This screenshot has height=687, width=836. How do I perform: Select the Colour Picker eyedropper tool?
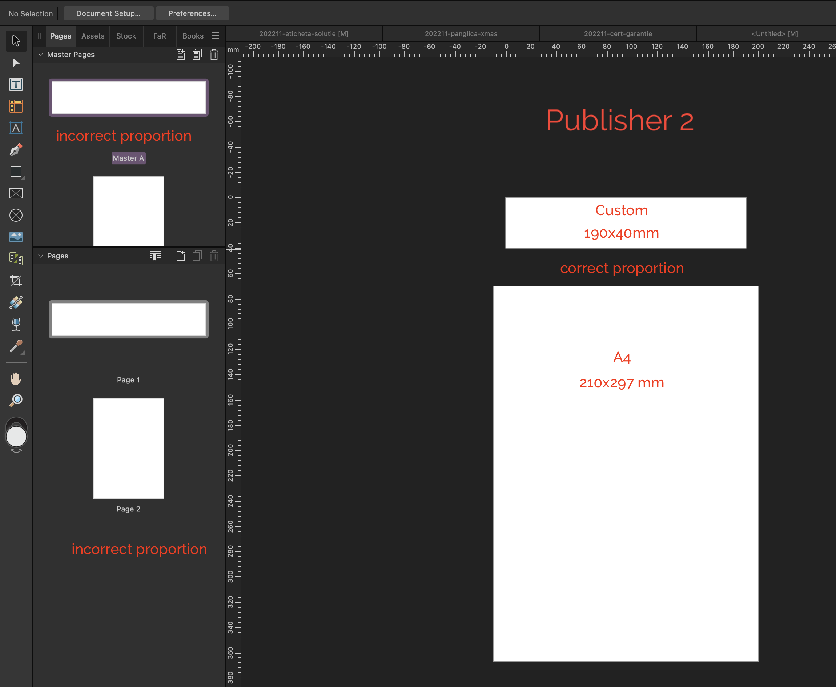(16, 346)
